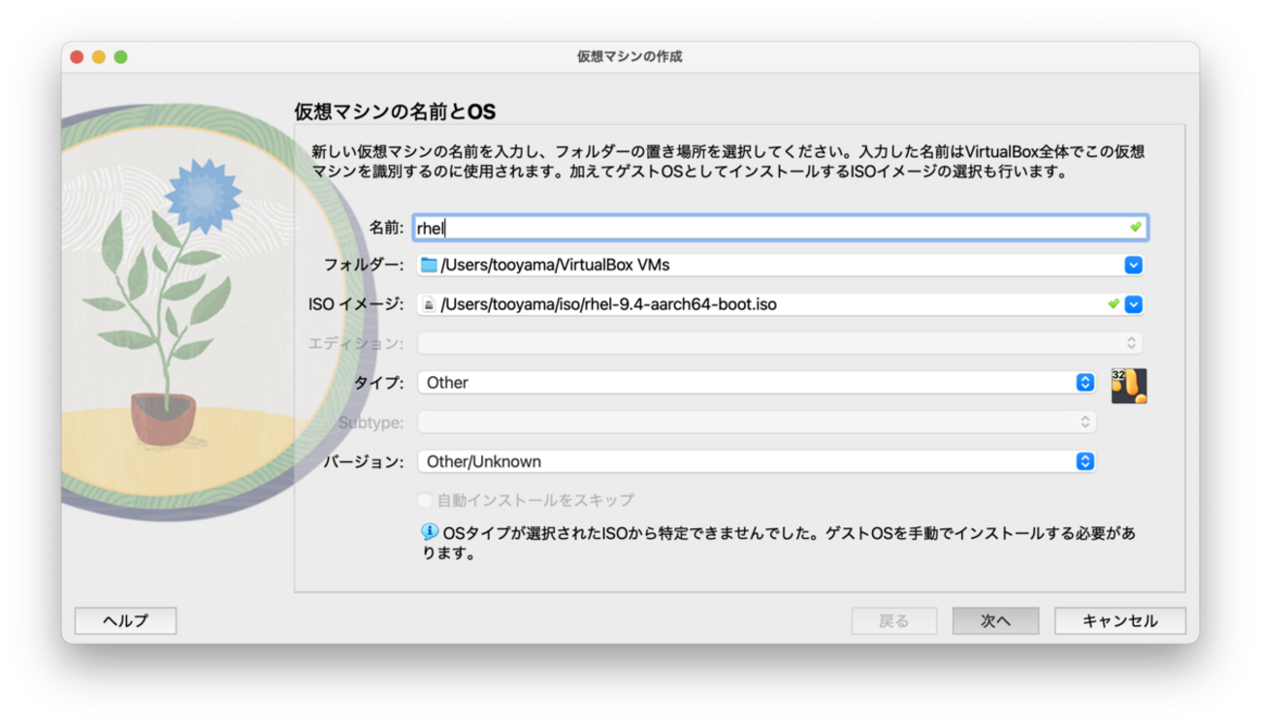Screen dimensions: 1261x725
Task: Click the Subtype: label
Action: point(372,423)
